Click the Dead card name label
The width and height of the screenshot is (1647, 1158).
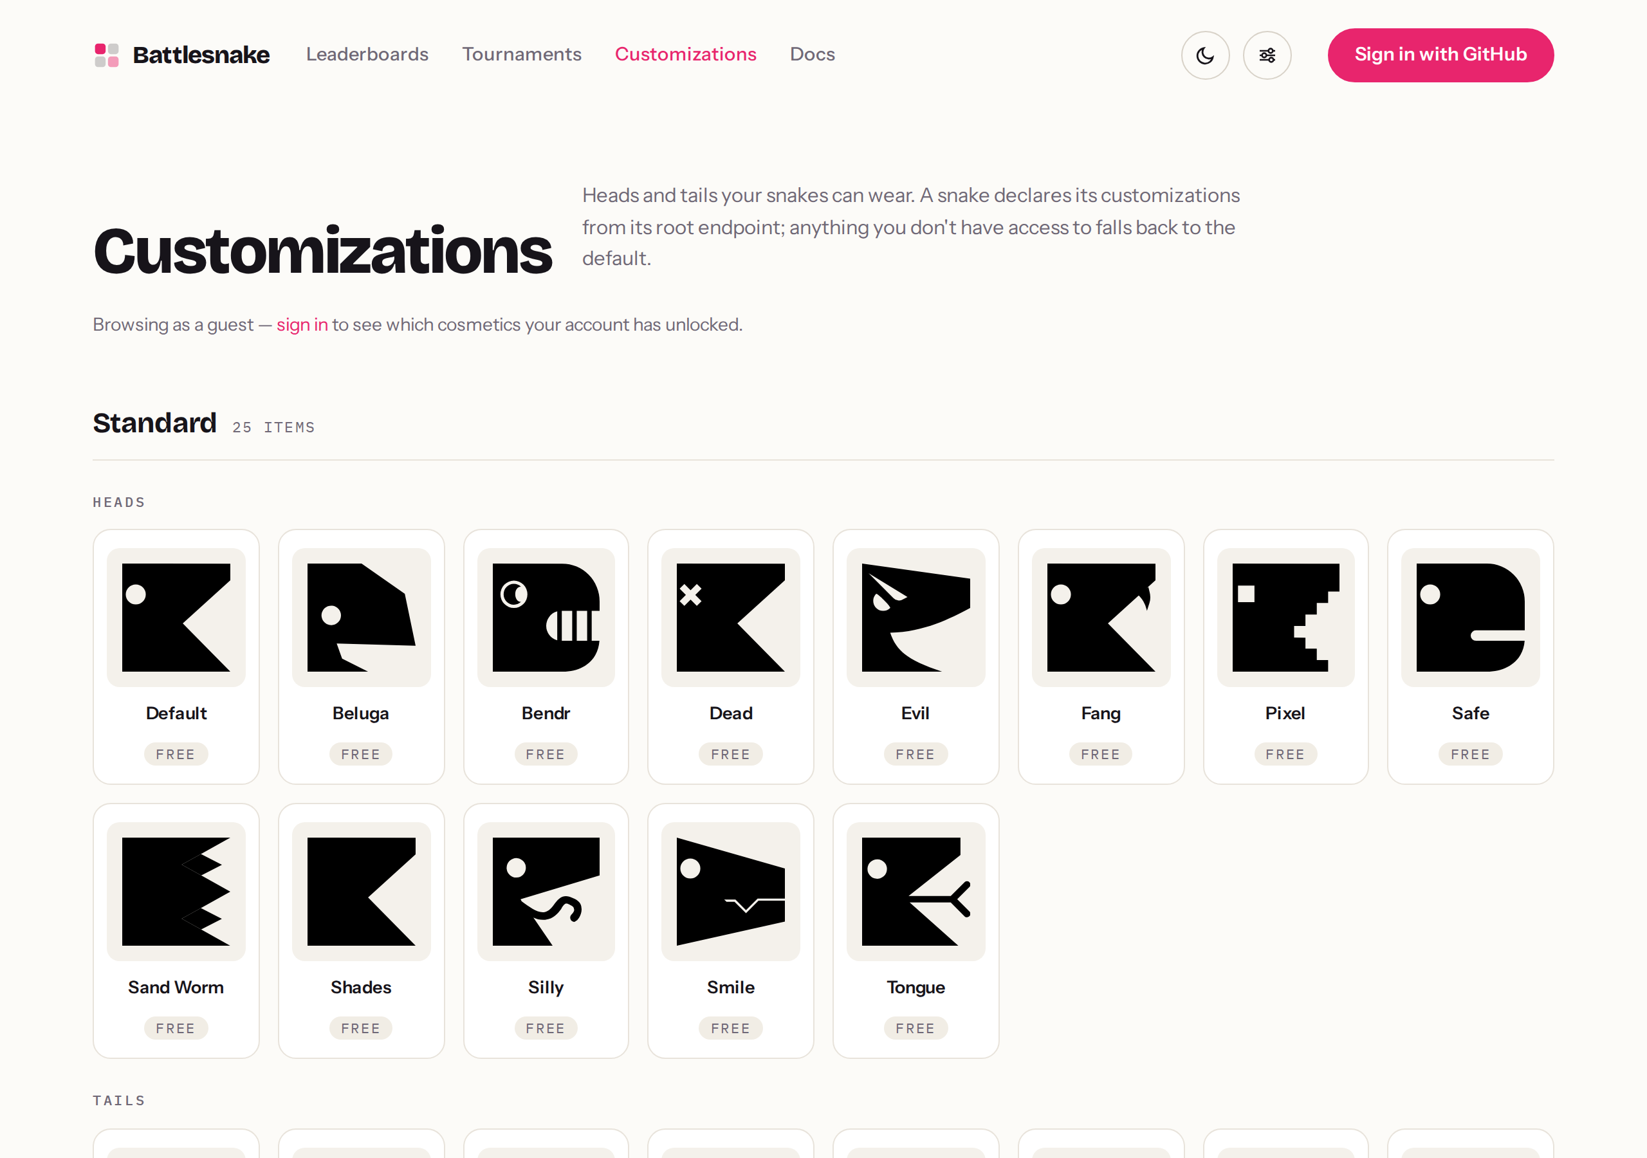pos(730,713)
